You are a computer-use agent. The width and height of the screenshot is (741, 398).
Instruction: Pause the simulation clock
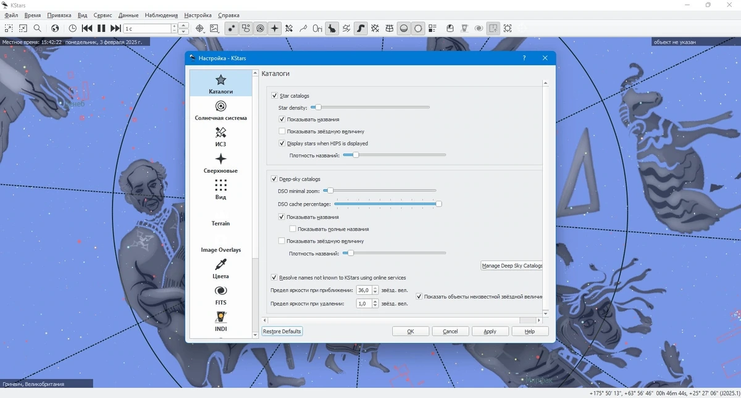click(x=101, y=28)
